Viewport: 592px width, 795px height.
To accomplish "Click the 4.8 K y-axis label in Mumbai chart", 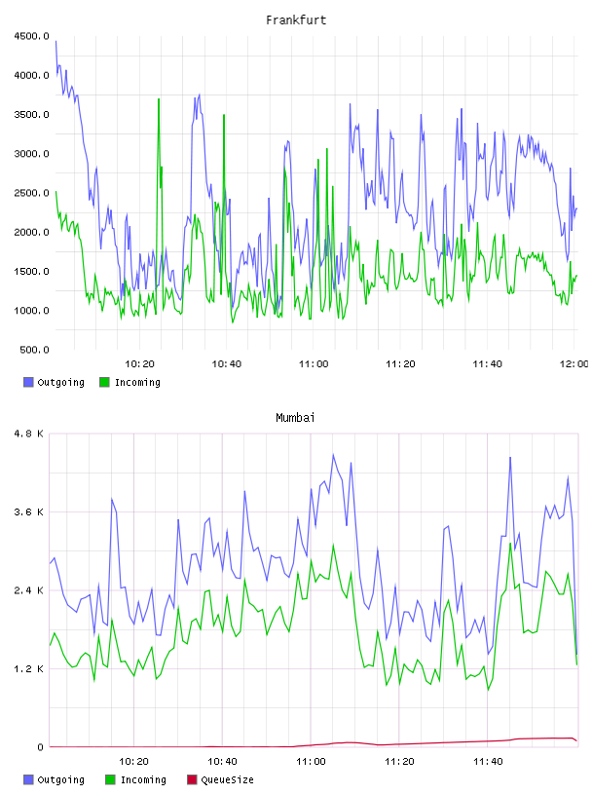I will click(28, 434).
